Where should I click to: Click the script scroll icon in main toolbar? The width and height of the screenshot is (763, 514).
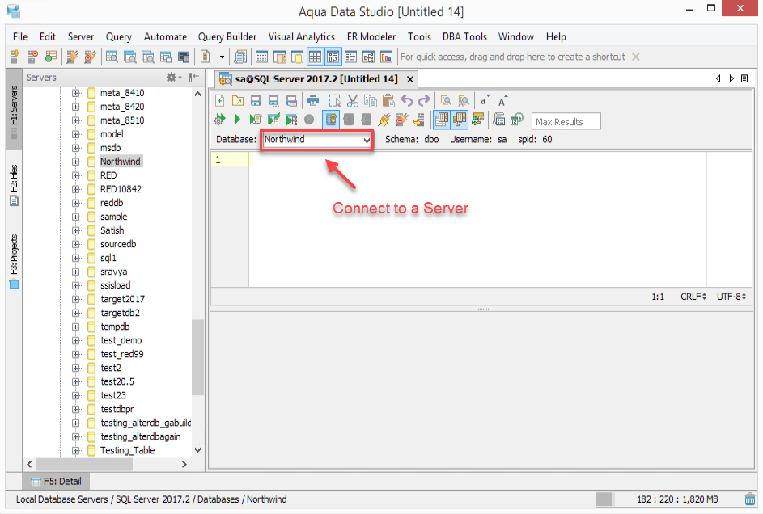tap(240, 57)
